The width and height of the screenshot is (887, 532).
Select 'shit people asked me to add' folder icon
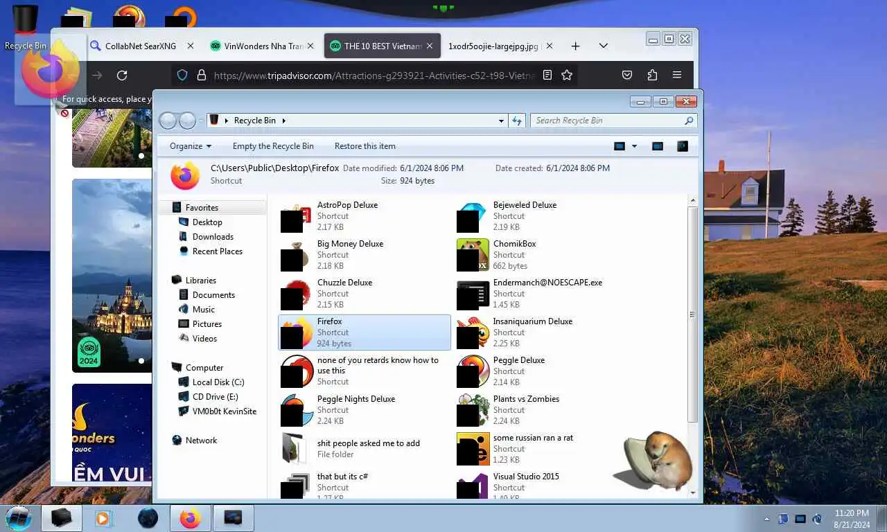(296, 449)
